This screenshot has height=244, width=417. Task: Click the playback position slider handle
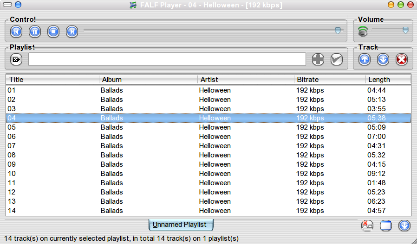338,31
